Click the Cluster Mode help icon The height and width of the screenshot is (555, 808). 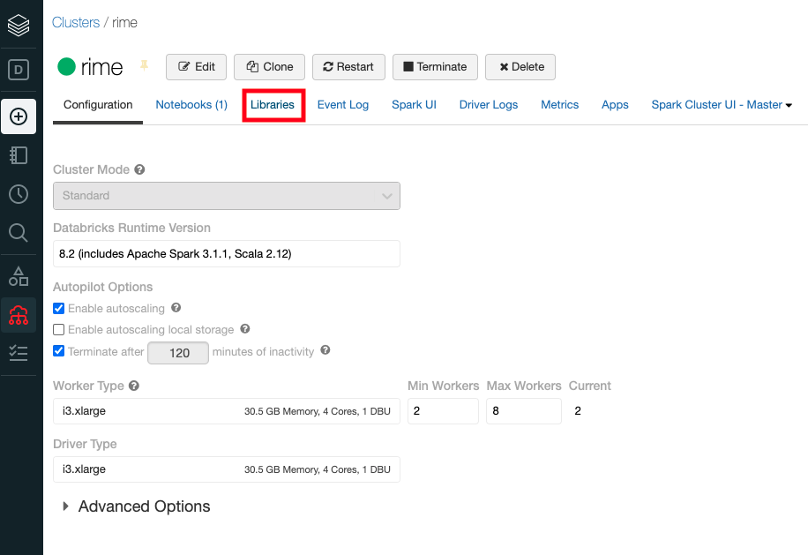click(139, 169)
